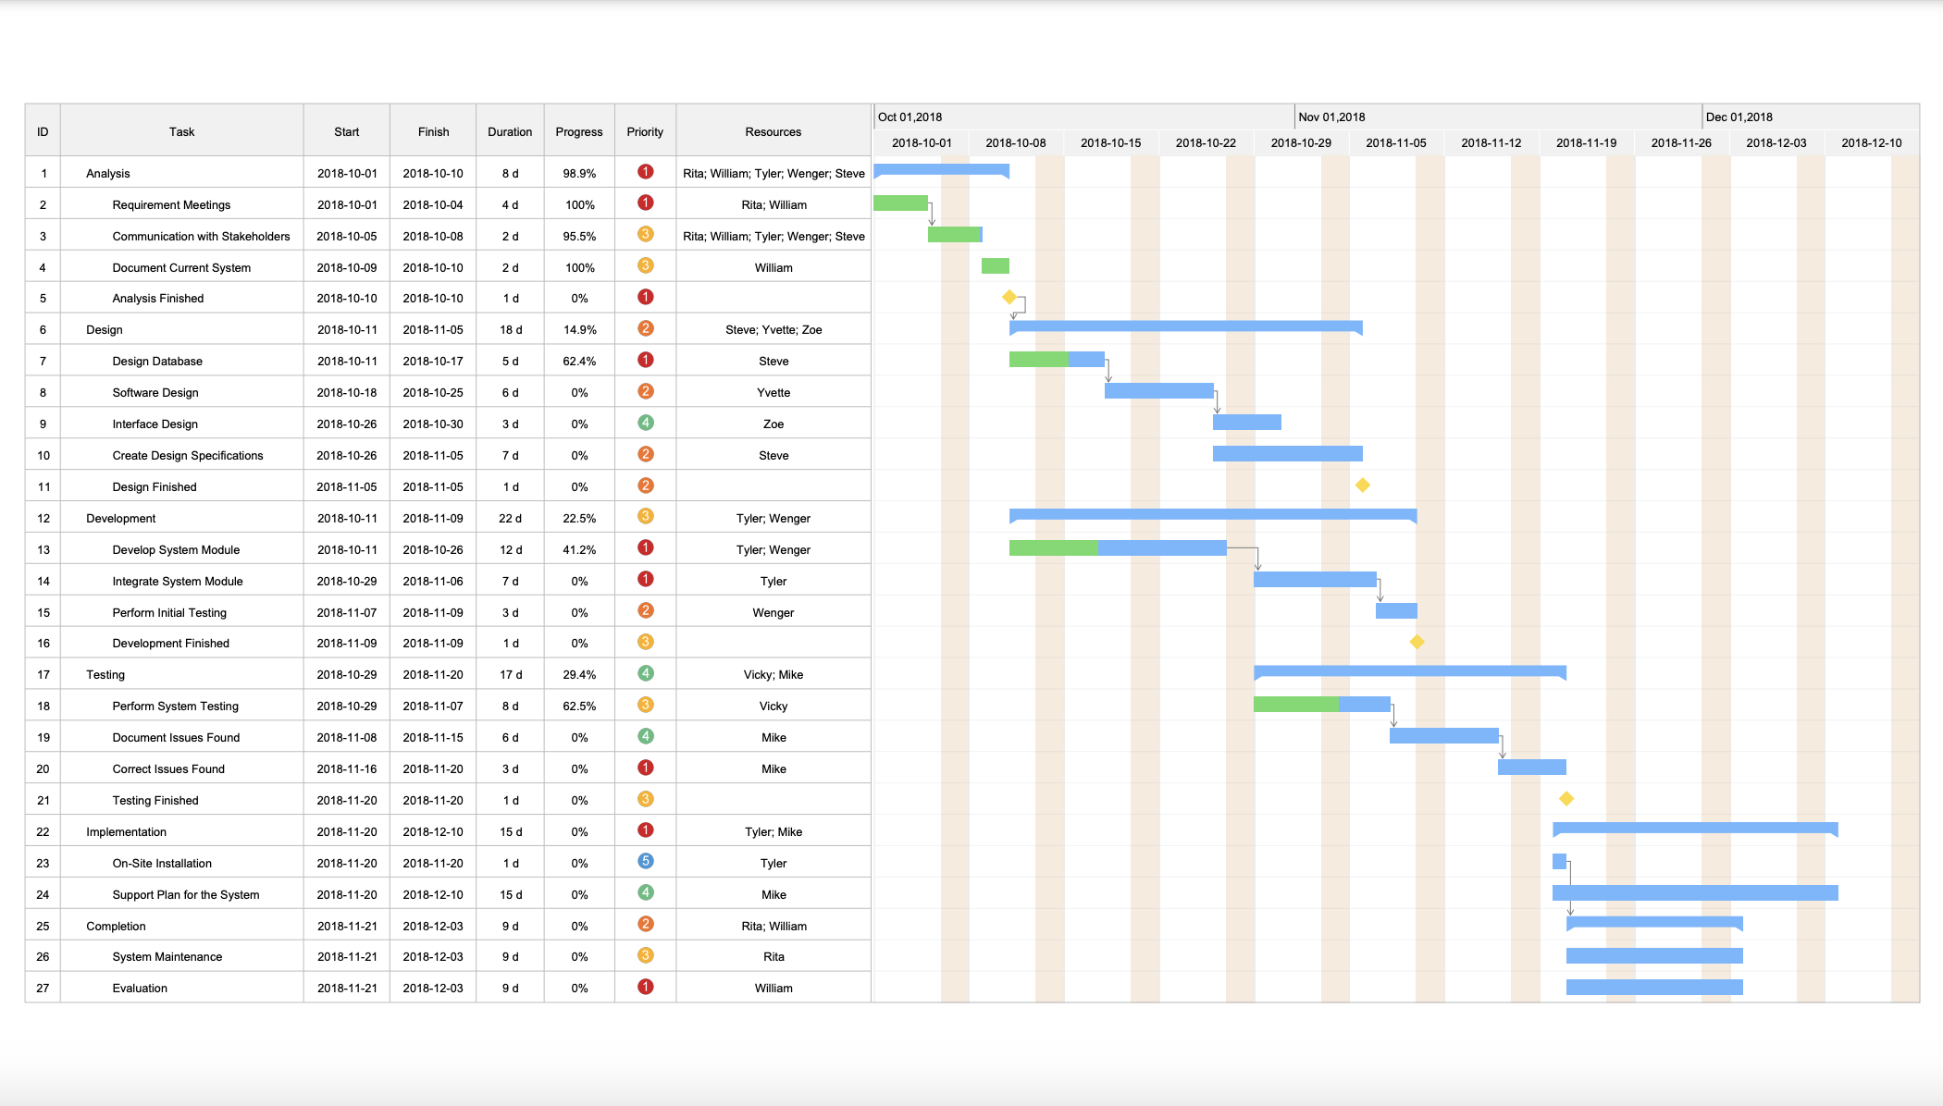The image size is (1943, 1106).
Task: Click the Completion task name
Action: pos(116,926)
